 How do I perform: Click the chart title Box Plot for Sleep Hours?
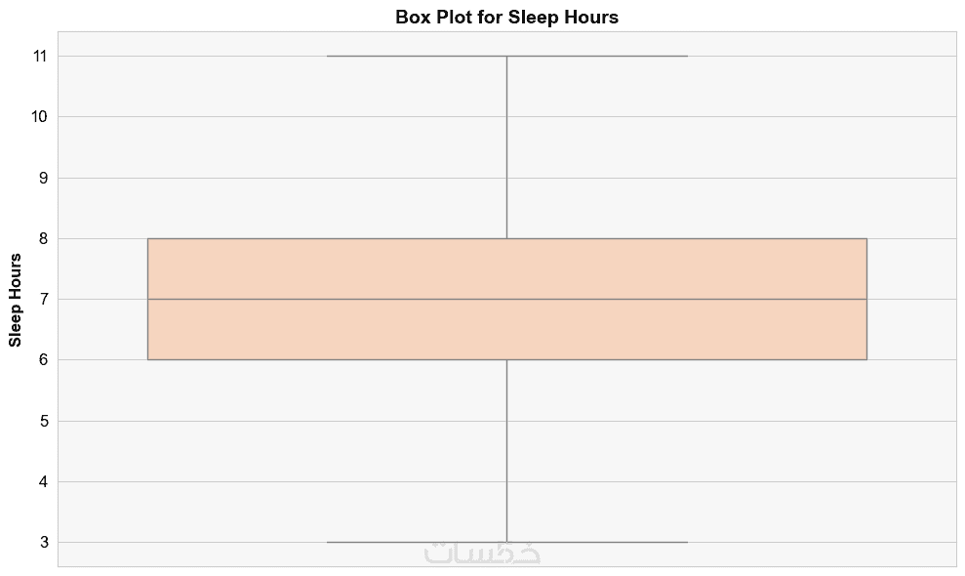[x=506, y=17]
